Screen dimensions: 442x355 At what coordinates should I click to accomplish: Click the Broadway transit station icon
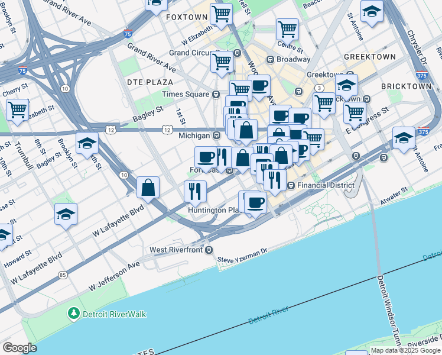pos(270,59)
